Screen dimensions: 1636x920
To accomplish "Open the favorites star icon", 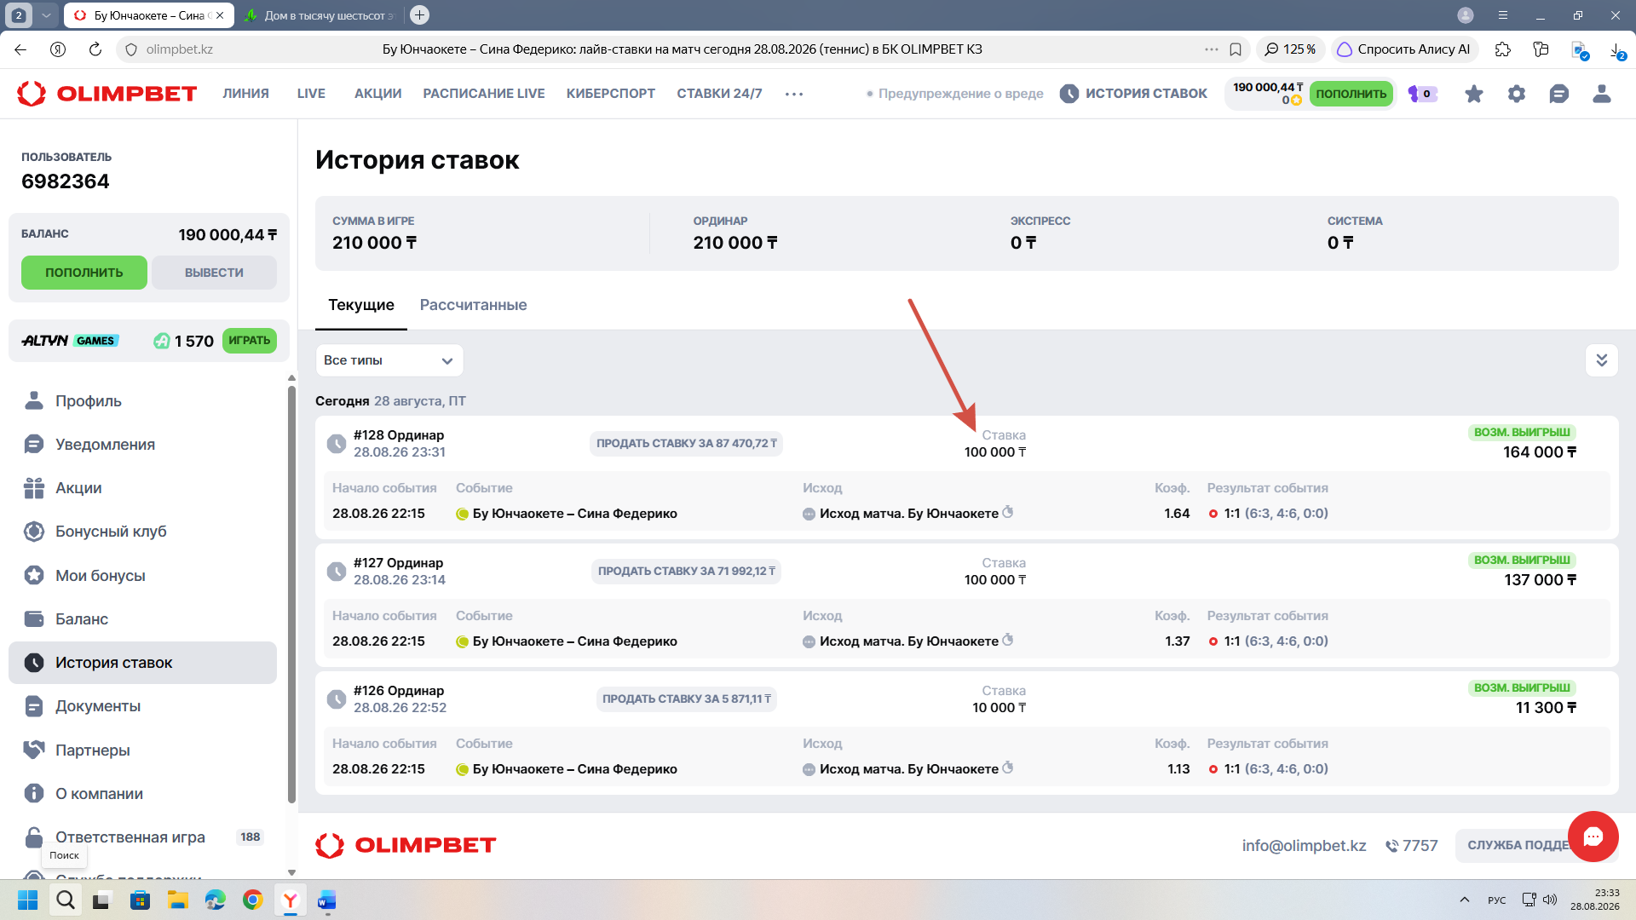I will 1474,94.
